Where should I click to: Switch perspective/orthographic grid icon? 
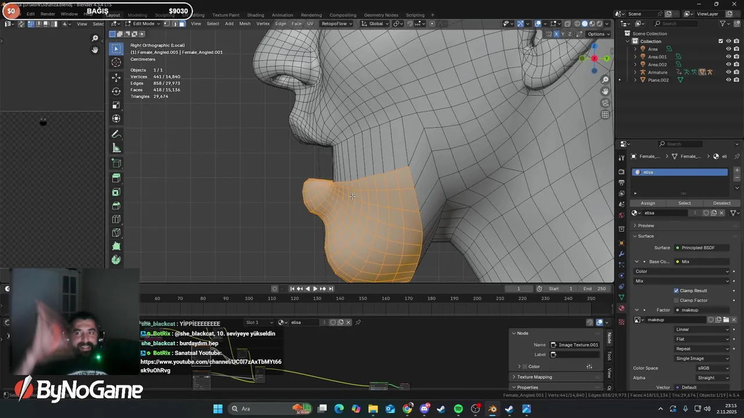pyautogui.click(x=605, y=114)
